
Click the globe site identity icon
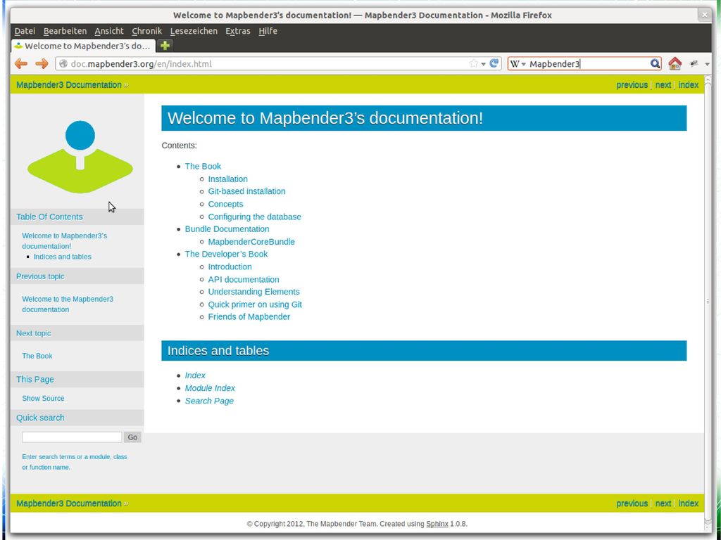coord(63,64)
